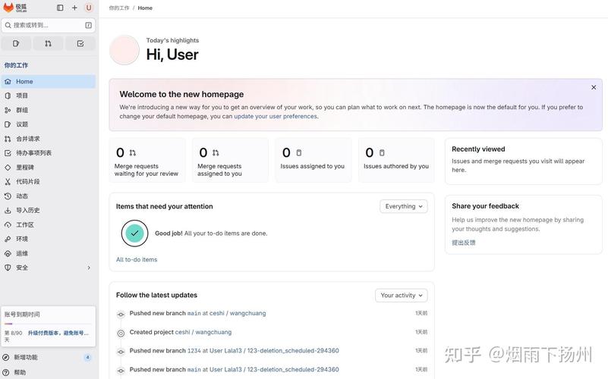Click the 运维 icon
608x379 pixels.
click(8, 253)
